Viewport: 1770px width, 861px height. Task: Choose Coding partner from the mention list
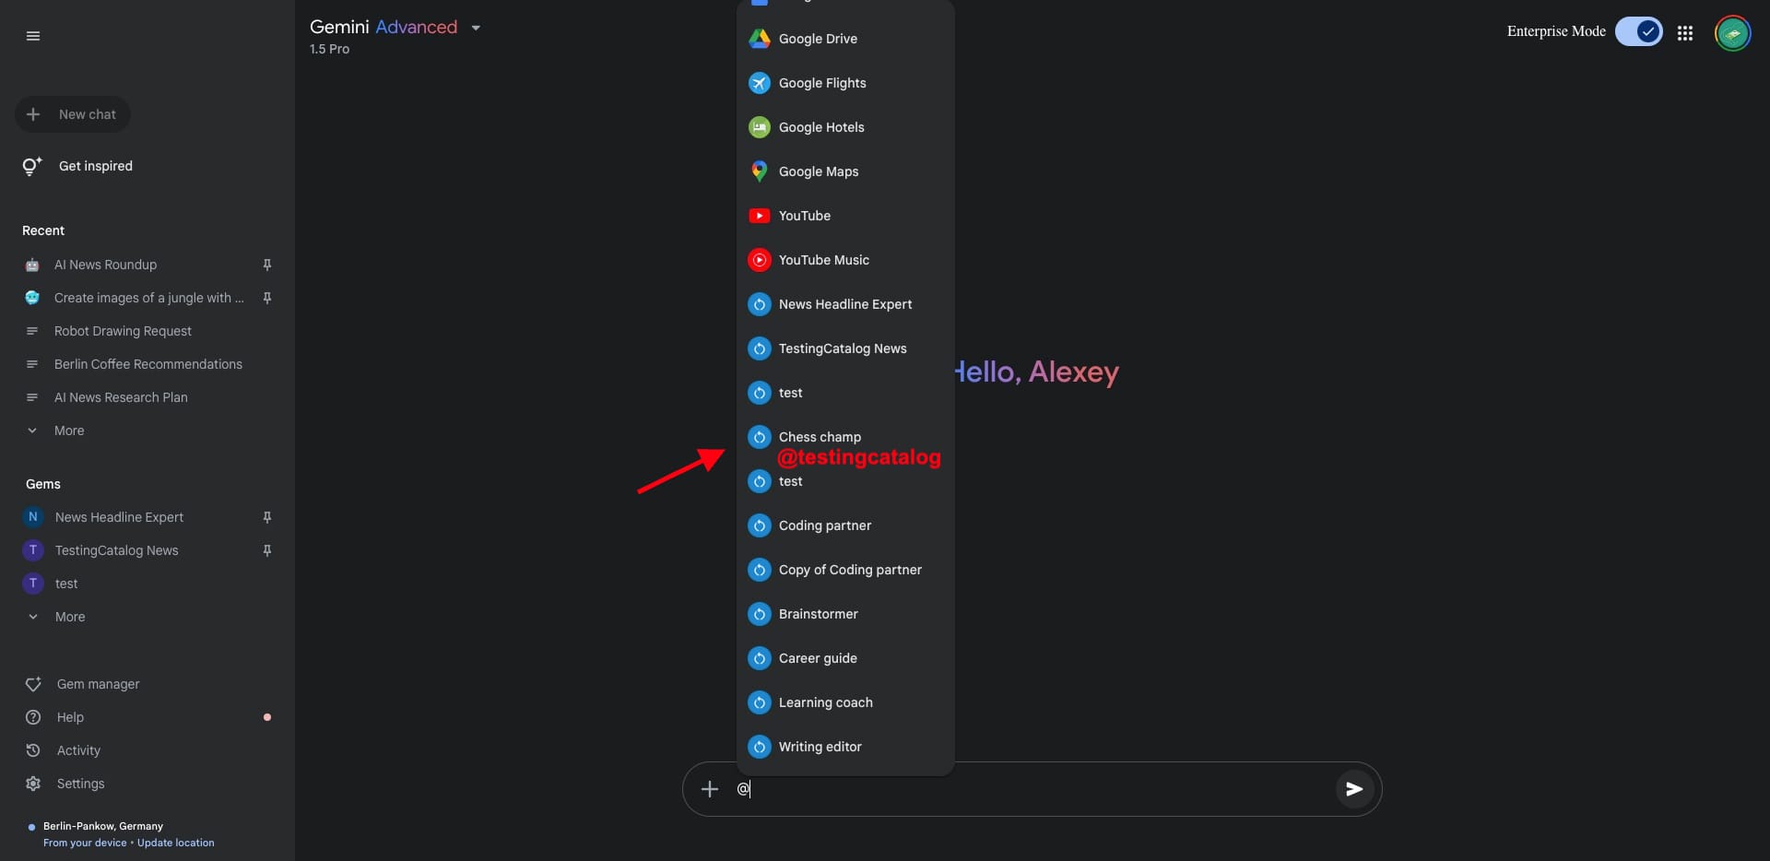click(845, 525)
